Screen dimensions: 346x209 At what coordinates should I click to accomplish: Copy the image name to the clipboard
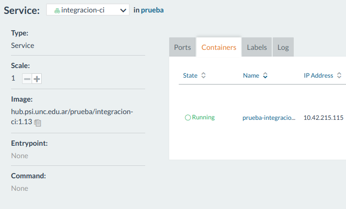(38, 123)
